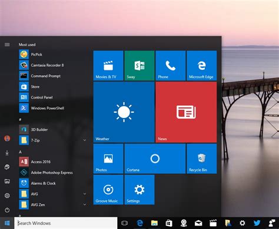Open Task View on taskbar
The height and width of the screenshot is (229, 279).
click(124, 223)
